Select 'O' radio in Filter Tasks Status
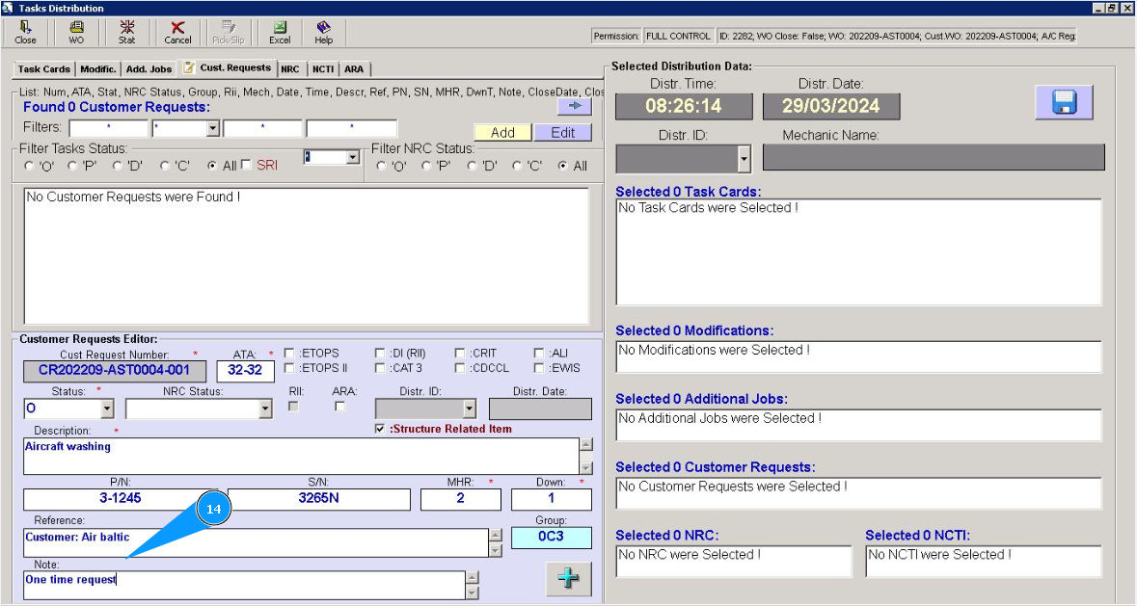 point(29,167)
